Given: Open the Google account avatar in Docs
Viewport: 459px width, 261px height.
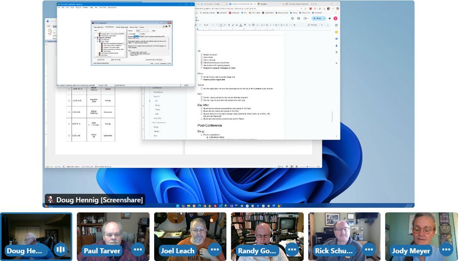Looking at the screenshot, I should (336, 18).
